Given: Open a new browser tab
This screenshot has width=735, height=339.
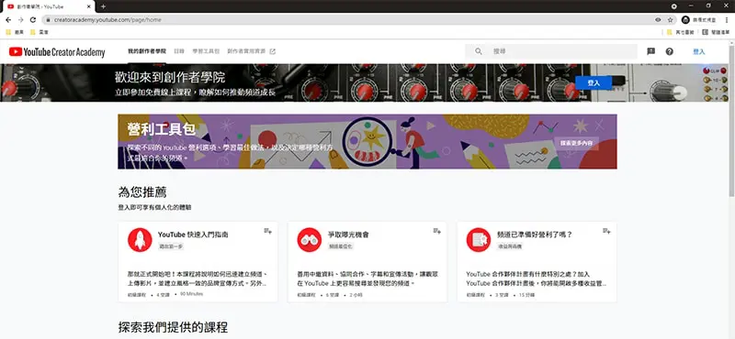Looking at the screenshot, I should point(103,6).
